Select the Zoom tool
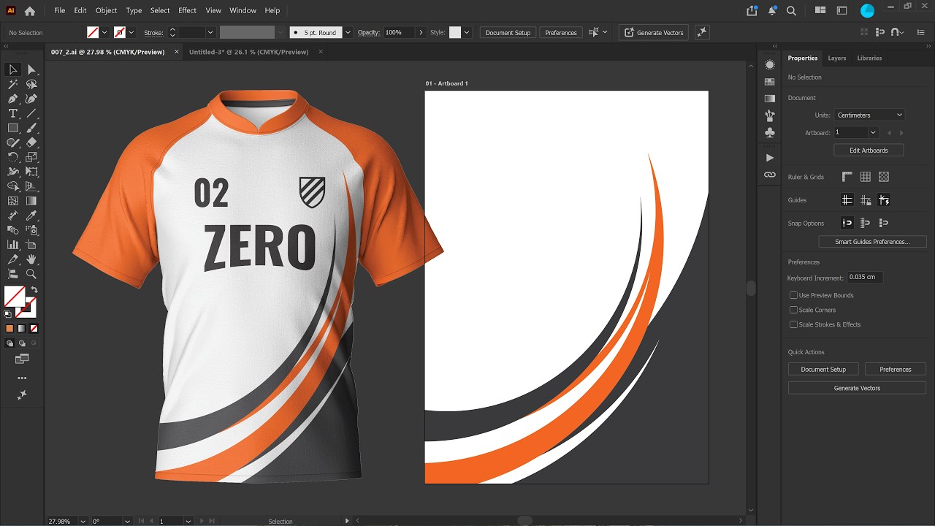 point(31,274)
